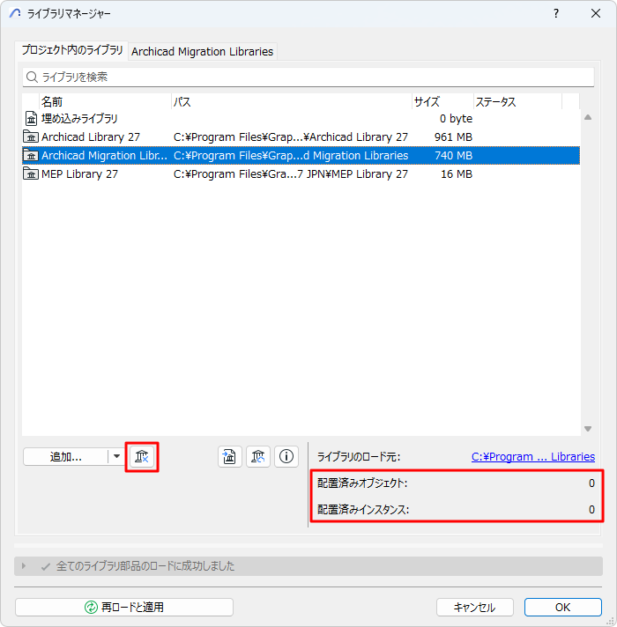Close the ライブラリマネージャー dialog
Image resolution: width=617 pixels, height=627 pixels.
[596, 13]
